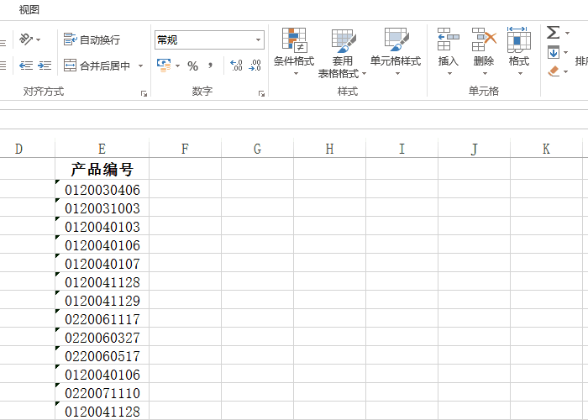588x420 pixels.
Task: Open 数字 group dialog launcher
Action: pos(261,94)
